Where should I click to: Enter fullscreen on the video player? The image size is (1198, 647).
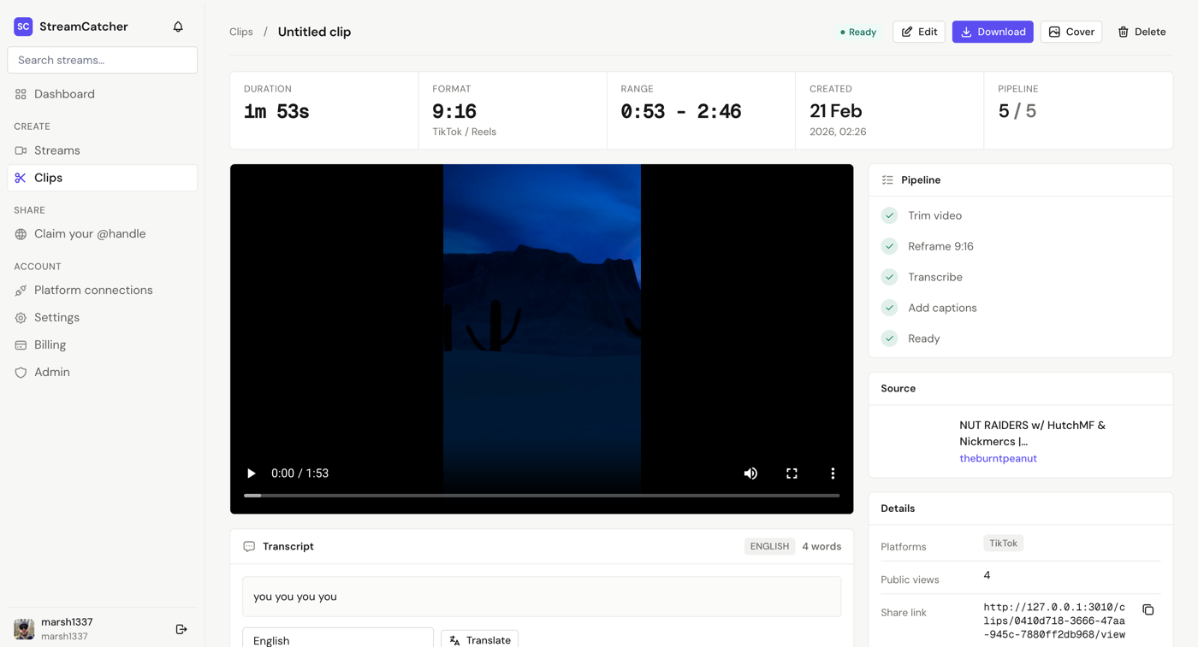coord(792,473)
